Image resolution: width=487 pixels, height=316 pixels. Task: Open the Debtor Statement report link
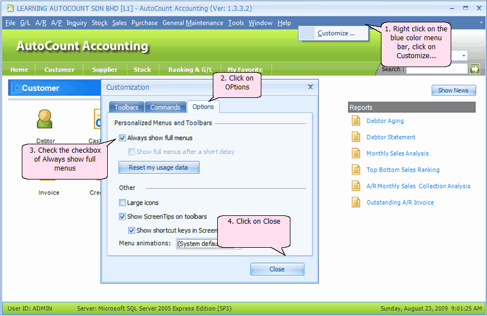(x=391, y=137)
